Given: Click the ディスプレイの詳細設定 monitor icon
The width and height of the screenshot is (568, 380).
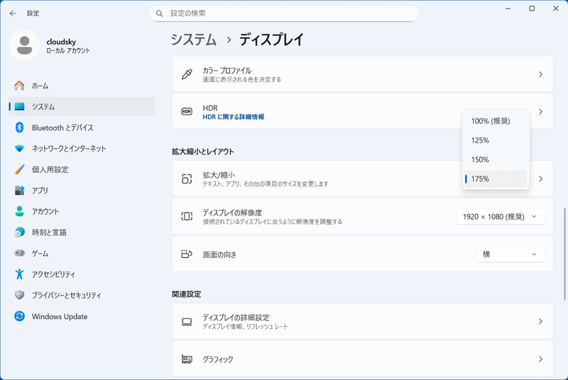Looking at the screenshot, I should 187,321.
